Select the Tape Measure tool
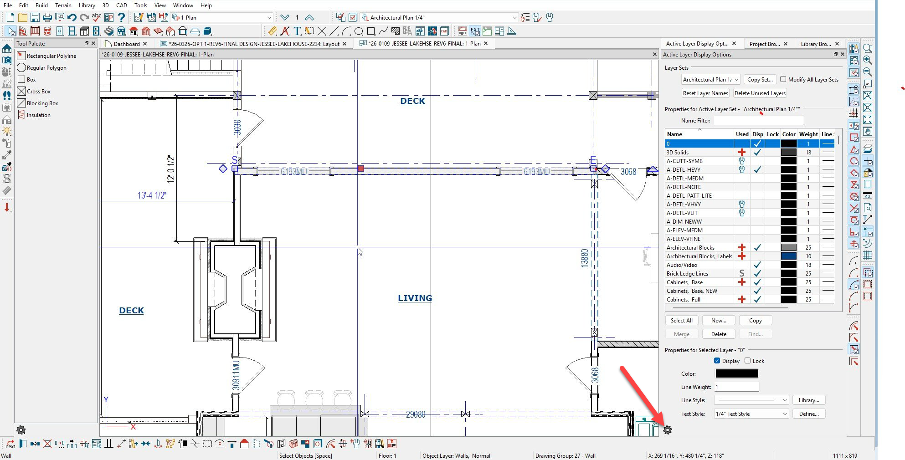The image size is (905, 460). coord(272,31)
